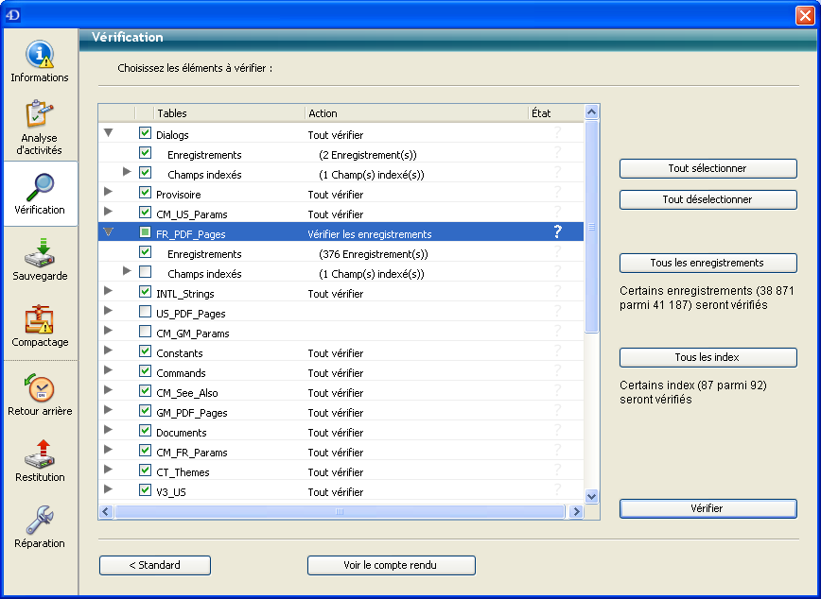Screen dimensions: 821x599
Task: Collapse the Dialogs table node
Action: pos(108,133)
